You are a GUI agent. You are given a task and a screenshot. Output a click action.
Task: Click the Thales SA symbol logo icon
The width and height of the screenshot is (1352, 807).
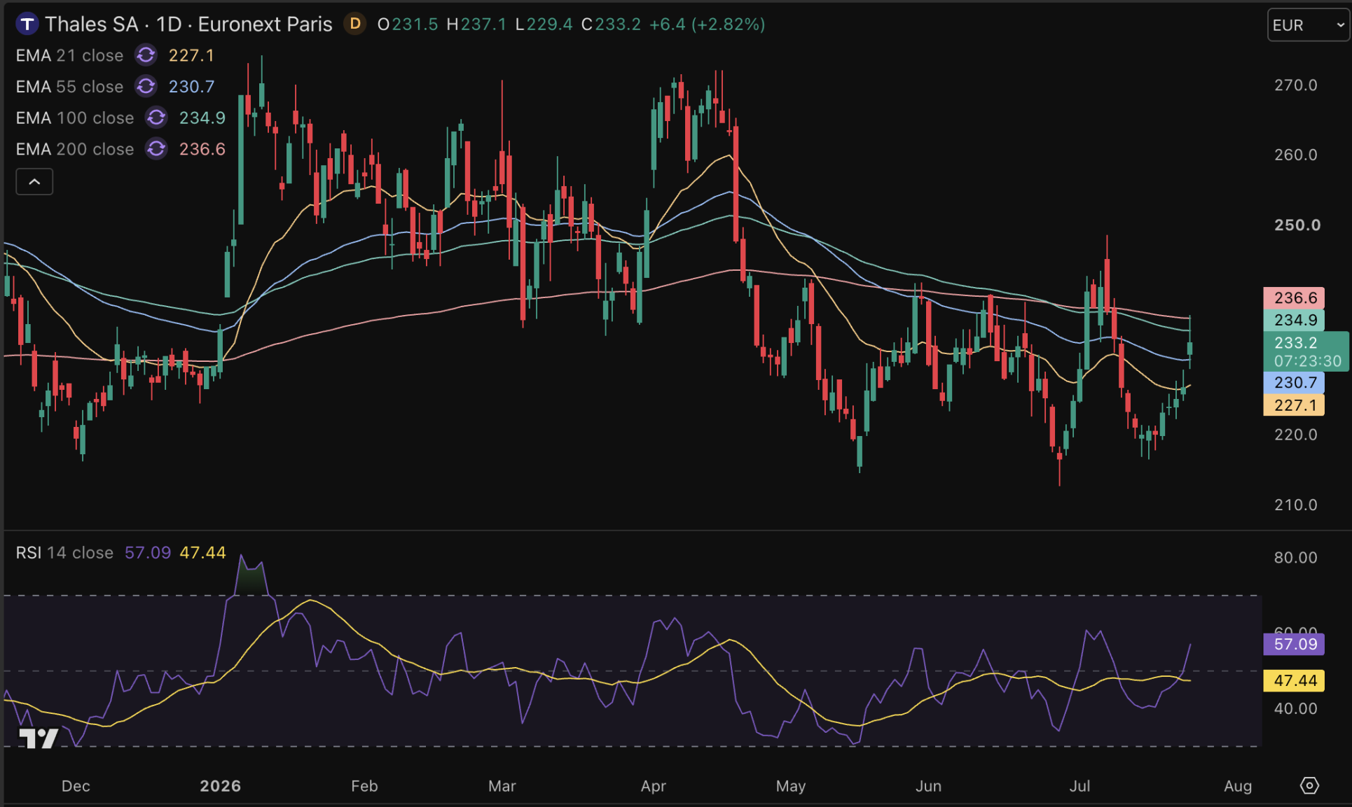tap(27, 24)
